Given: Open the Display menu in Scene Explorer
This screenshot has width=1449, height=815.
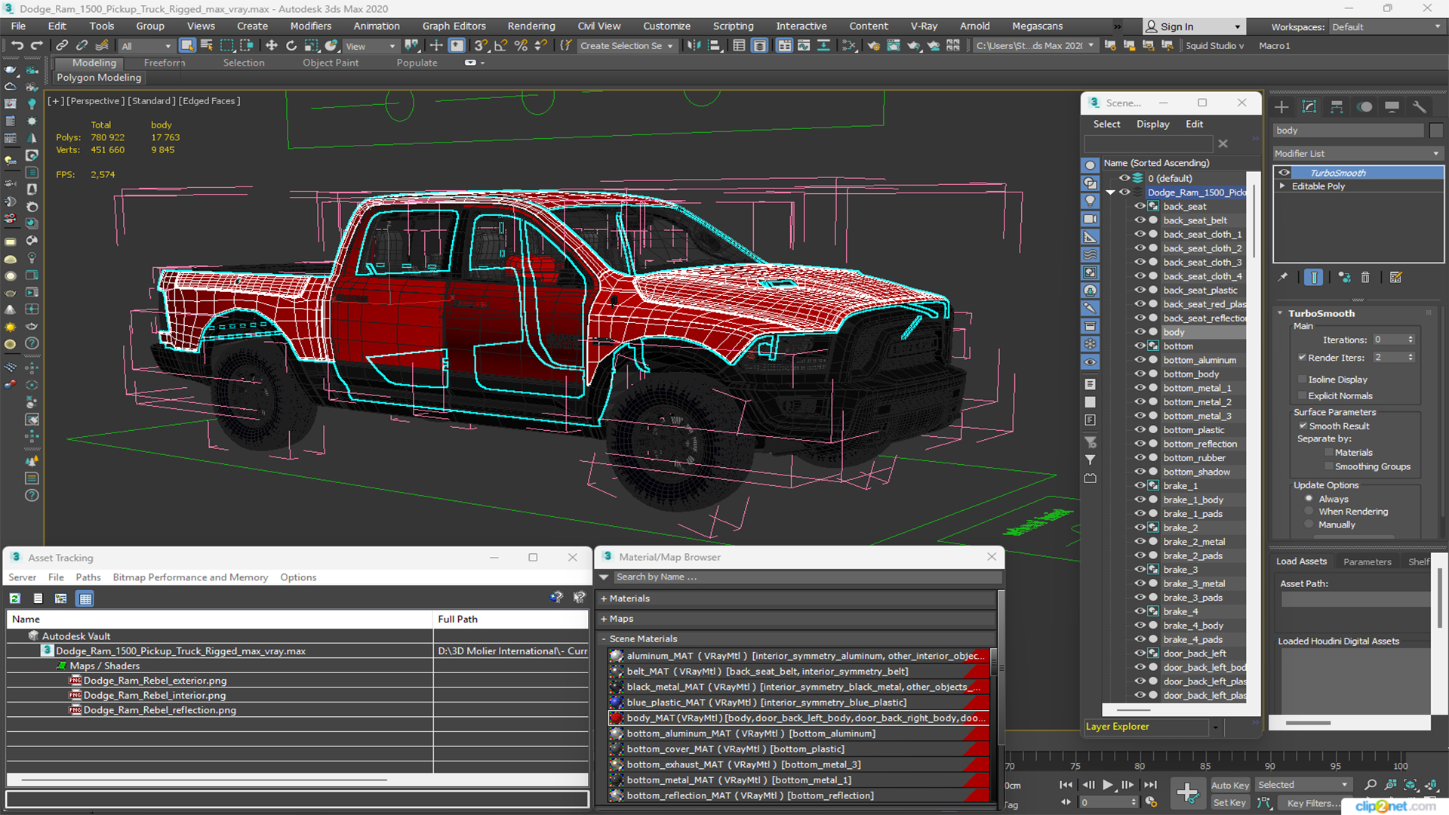Looking at the screenshot, I should tap(1152, 124).
